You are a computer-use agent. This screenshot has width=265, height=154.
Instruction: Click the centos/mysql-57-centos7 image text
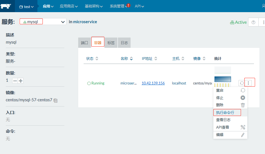[x=29, y=100]
